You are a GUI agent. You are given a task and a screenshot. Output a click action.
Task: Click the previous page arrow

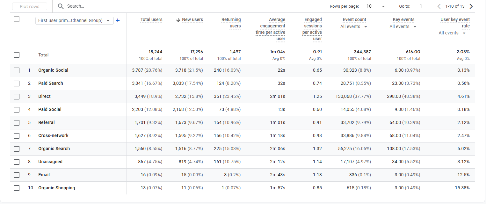[439, 6]
